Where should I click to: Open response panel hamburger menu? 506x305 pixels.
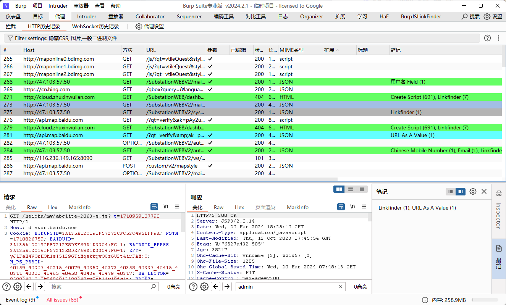364,207
